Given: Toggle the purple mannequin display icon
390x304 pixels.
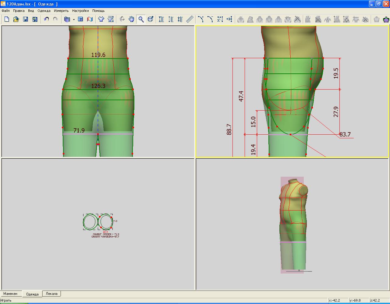Looking at the screenshot, I should coord(386,19).
